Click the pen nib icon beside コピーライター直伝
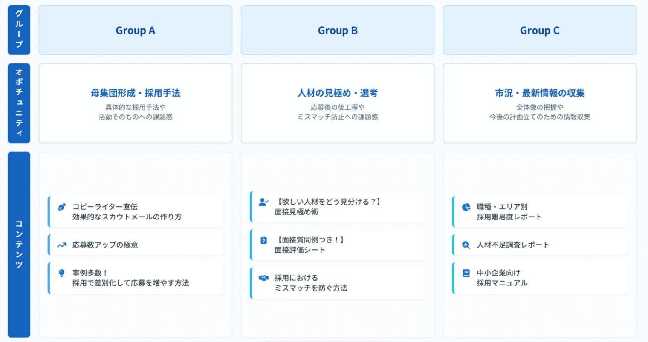This screenshot has width=648, height=342. point(62,207)
